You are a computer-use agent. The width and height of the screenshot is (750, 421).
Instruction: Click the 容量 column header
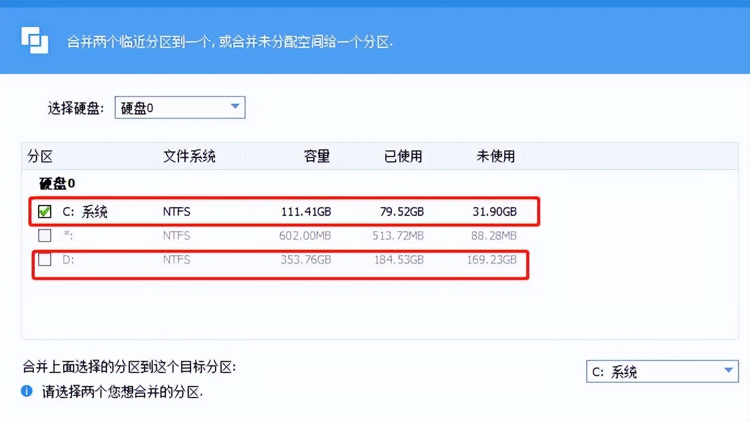[317, 157]
